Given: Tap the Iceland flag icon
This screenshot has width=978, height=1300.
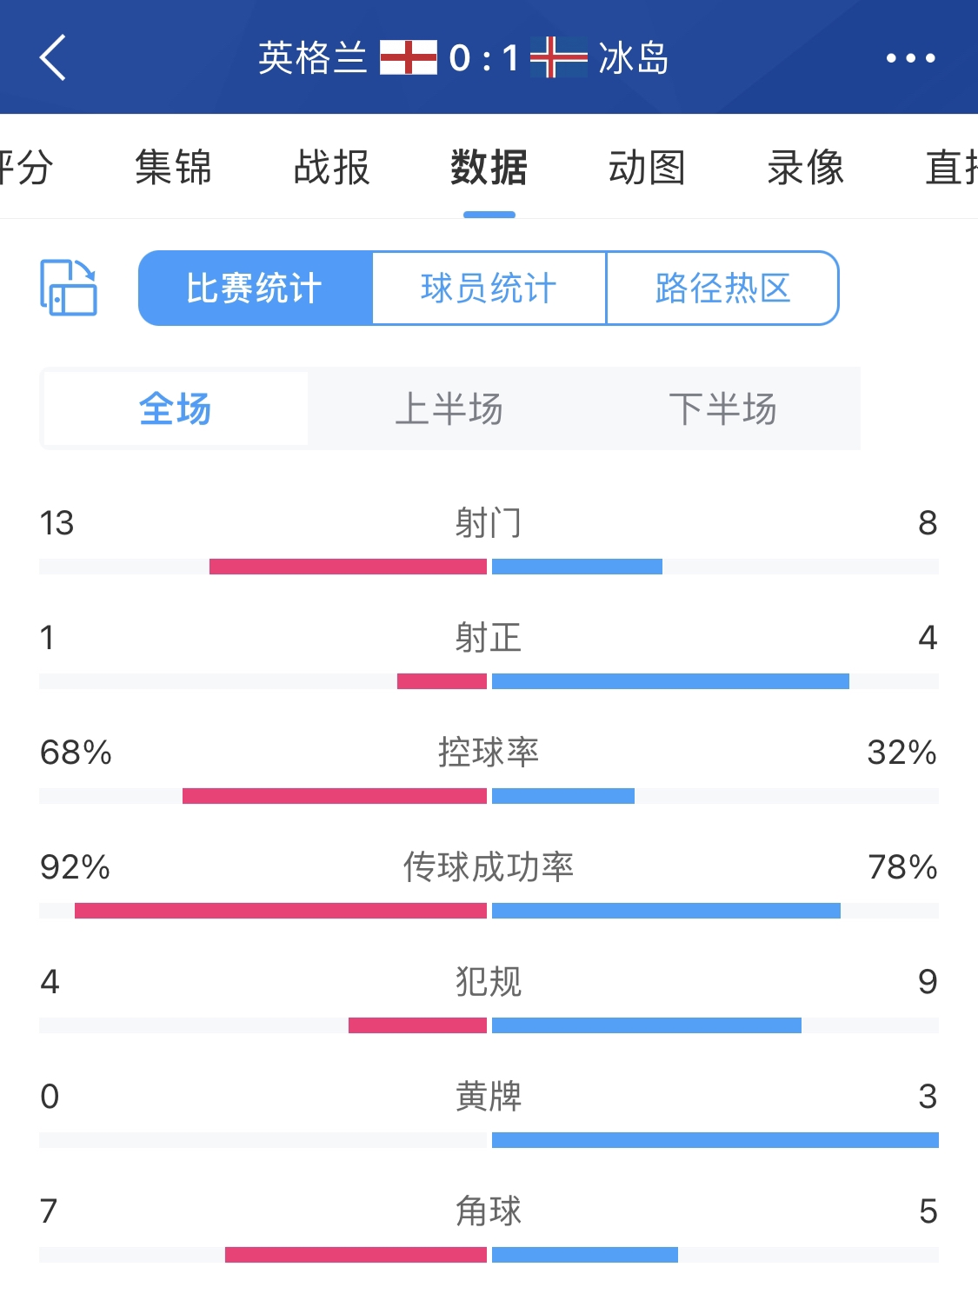Looking at the screenshot, I should [559, 58].
